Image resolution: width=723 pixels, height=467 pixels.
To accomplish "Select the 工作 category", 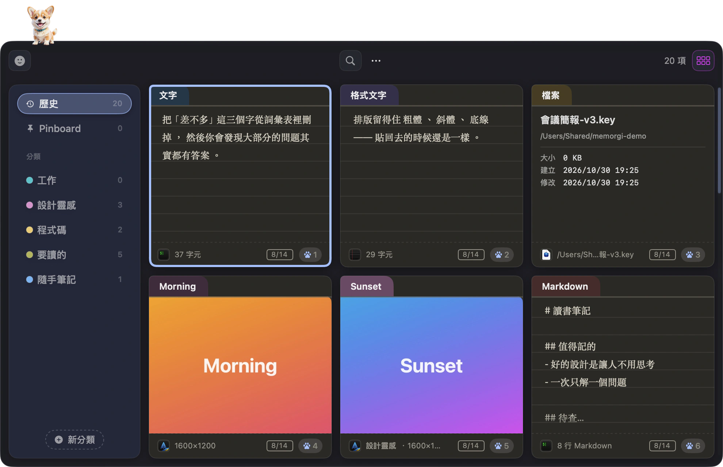I will (74, 180).
